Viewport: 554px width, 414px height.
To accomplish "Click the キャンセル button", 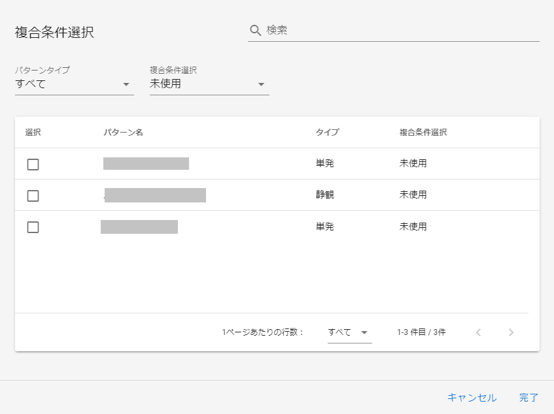I will (x=472, y=397).
